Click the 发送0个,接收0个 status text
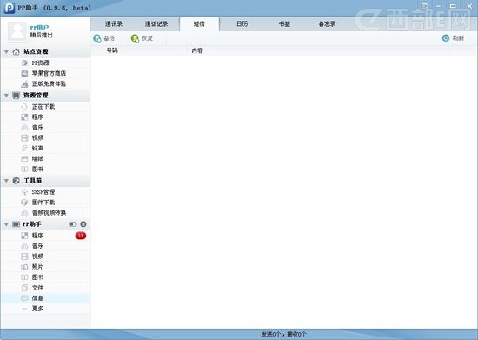 coord(283,334)
